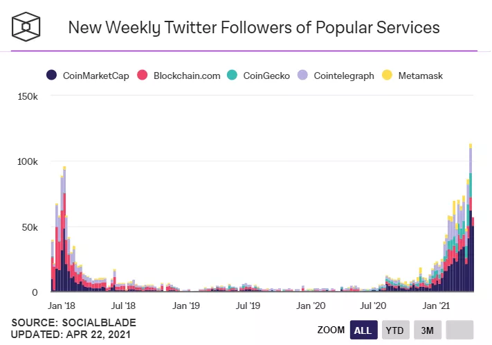Click the peak bar near Jan '18
The height and width of the screenshot is (345, 492).
pyautogui.click(x=64, y=229)
